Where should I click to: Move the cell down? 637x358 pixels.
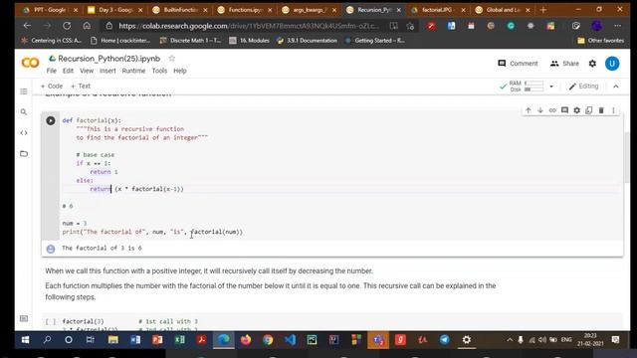540,110
